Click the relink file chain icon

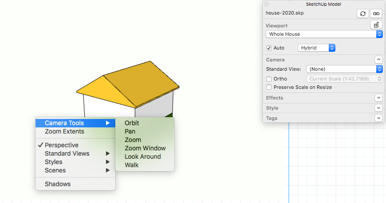(x=376, y=14)
